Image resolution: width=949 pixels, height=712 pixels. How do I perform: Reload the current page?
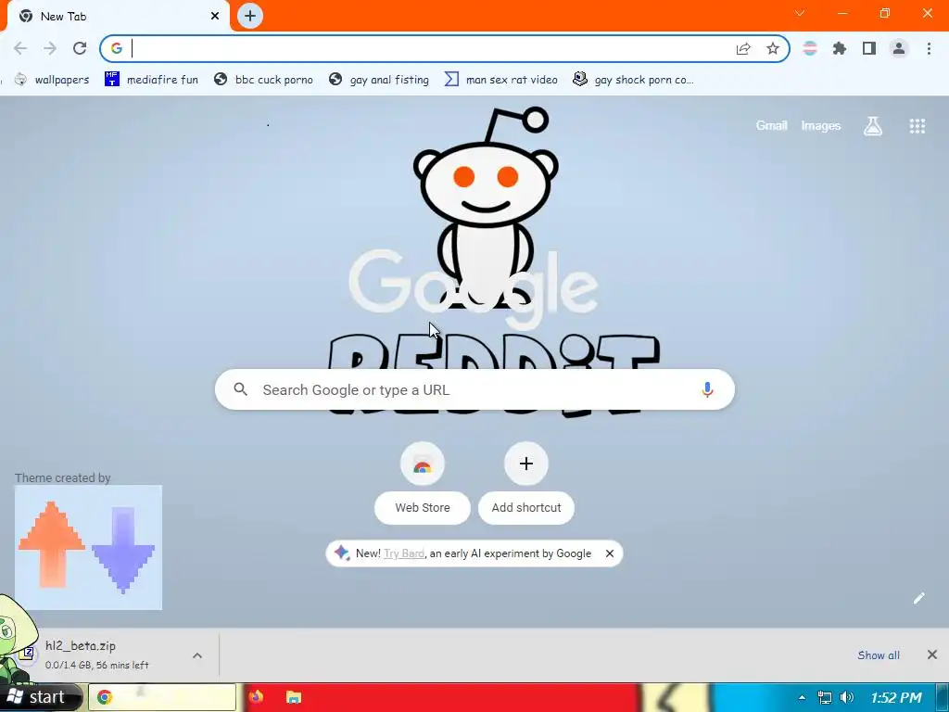point(80,48)
